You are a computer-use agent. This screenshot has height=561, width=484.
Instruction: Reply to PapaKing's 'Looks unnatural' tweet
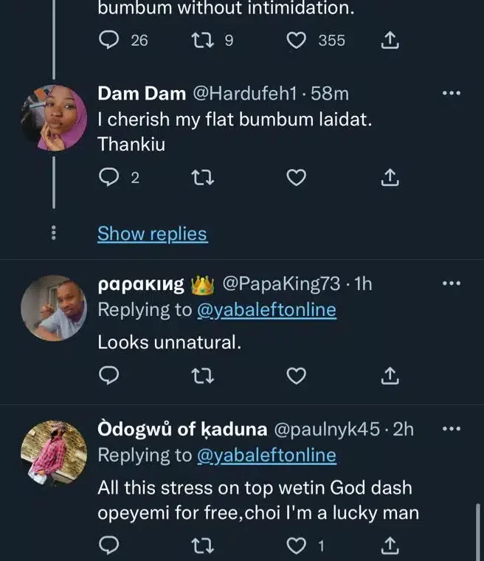pos(109,376)
